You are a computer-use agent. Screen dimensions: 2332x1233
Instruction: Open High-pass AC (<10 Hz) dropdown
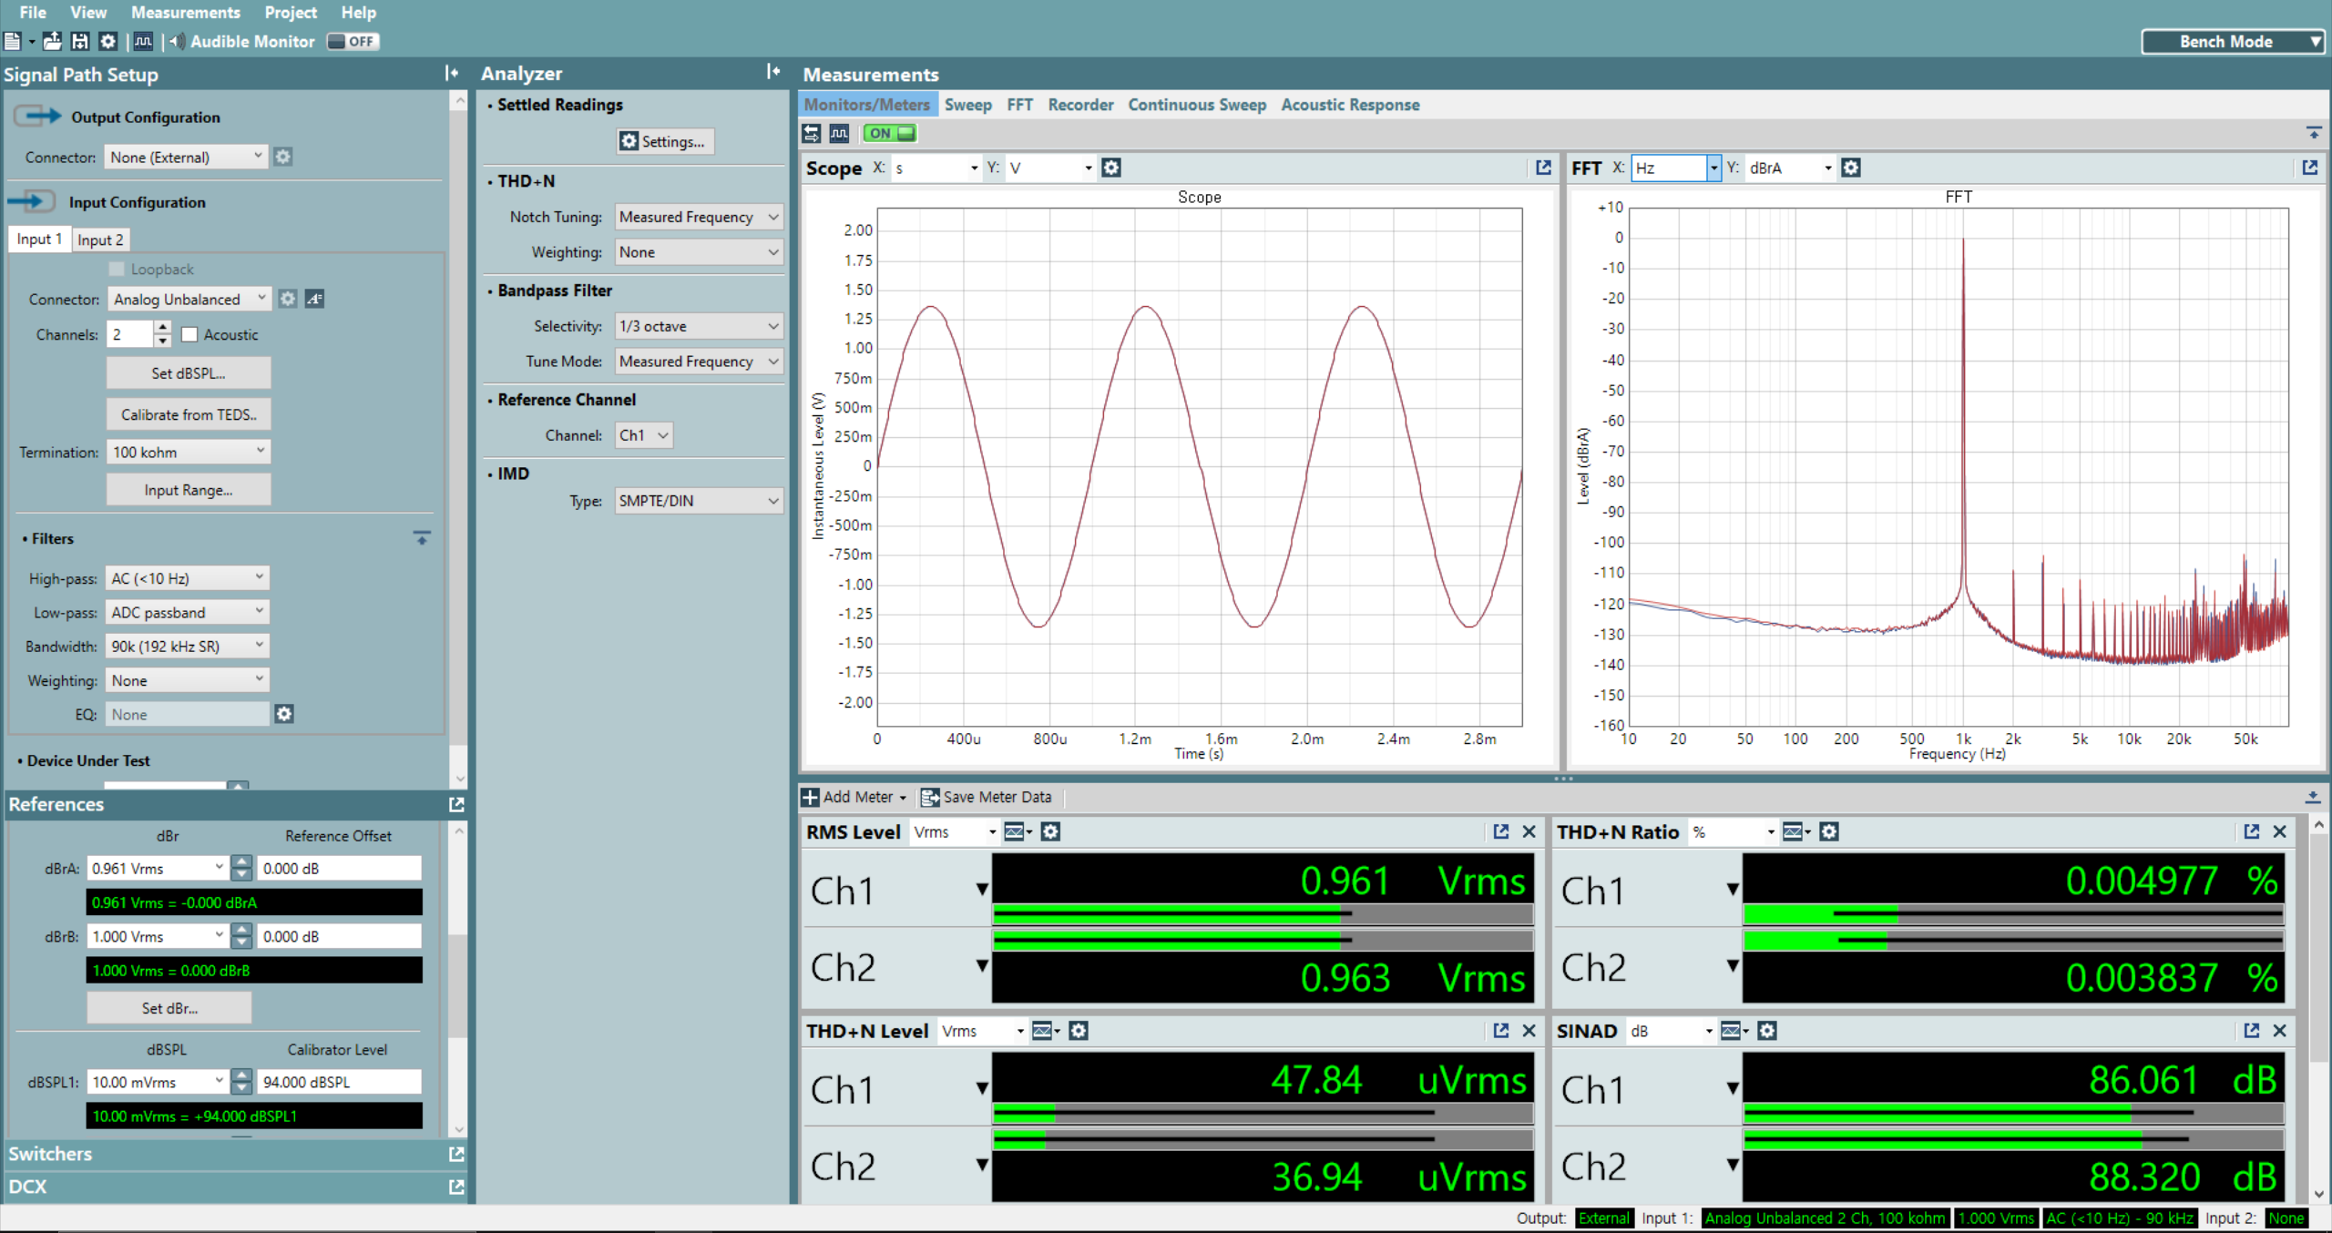187,578
